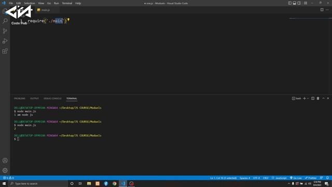Select the Terminal panel tab
This screenshot has width=332, height=187.
tap(72, 98)
